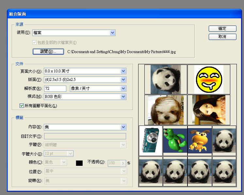Toggle the 所有圖層平面化 checkbox
Screen dimensions: 244x195
[x=22, y=106]
